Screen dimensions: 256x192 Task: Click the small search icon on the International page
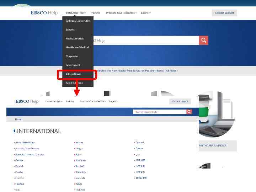pos(189,112)
